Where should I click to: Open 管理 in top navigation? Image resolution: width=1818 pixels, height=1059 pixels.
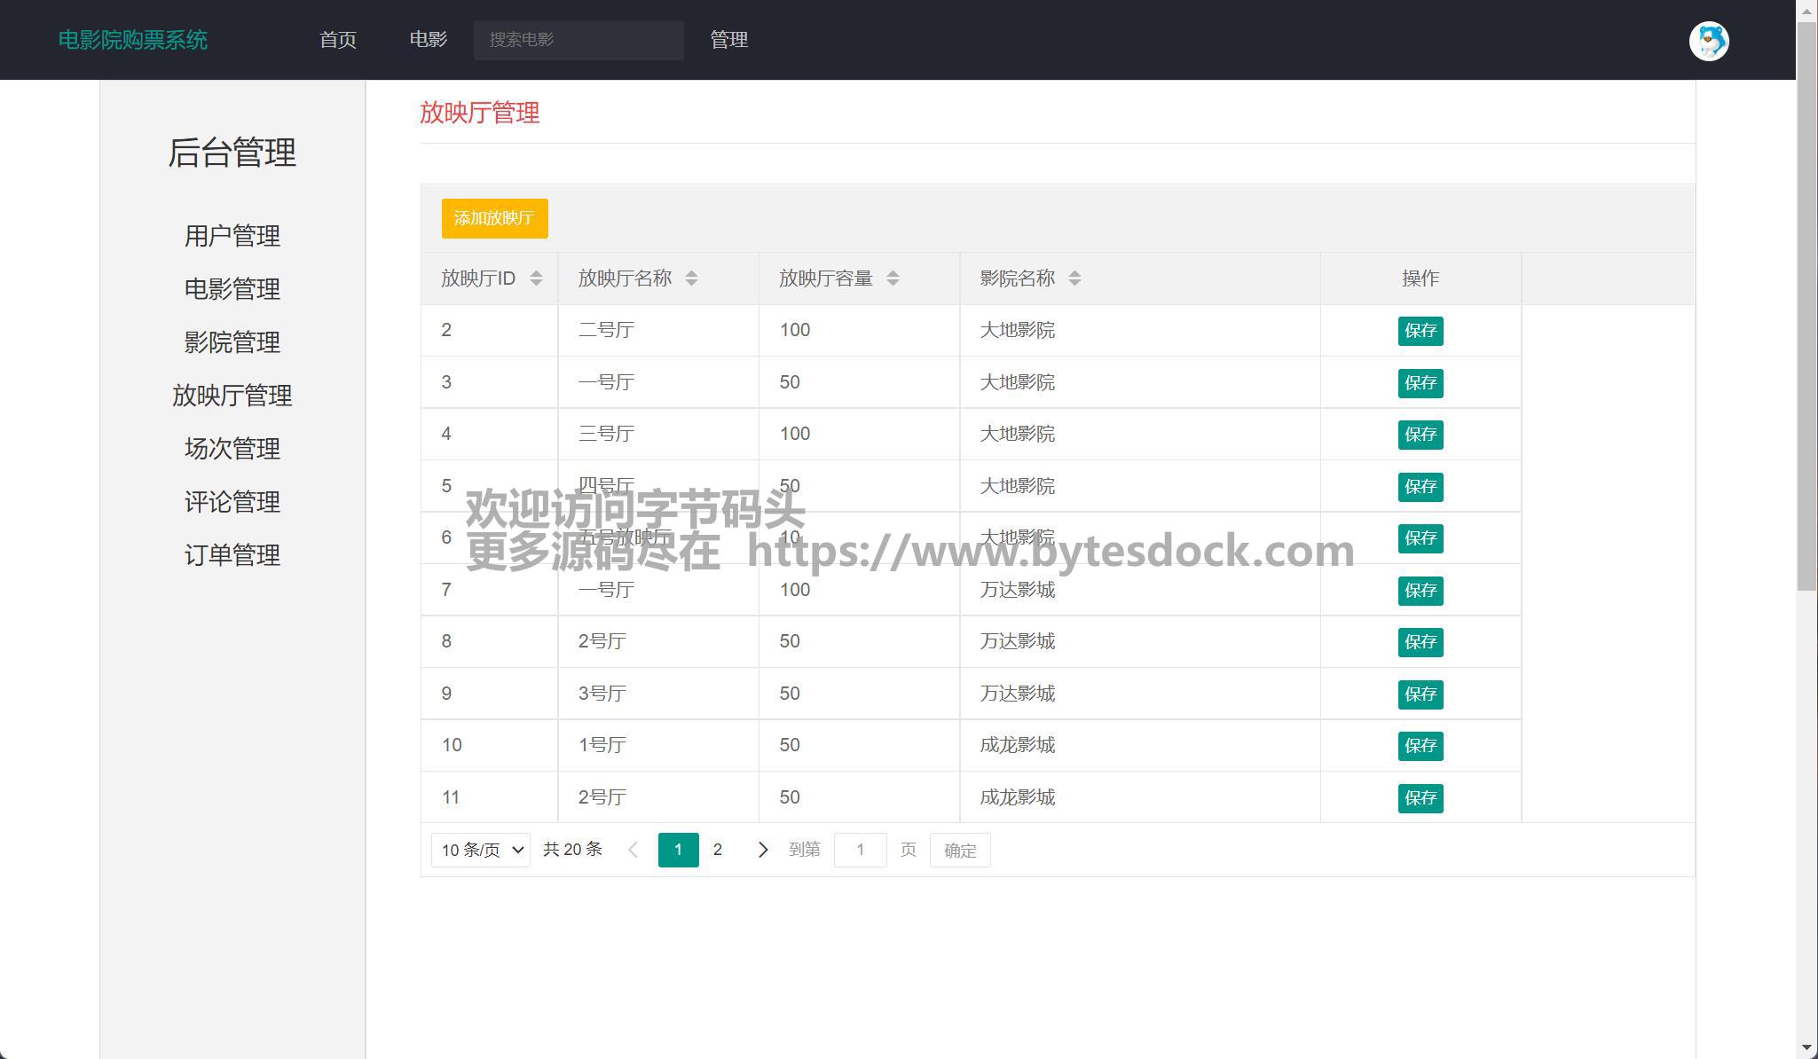(x=728, y=40)
